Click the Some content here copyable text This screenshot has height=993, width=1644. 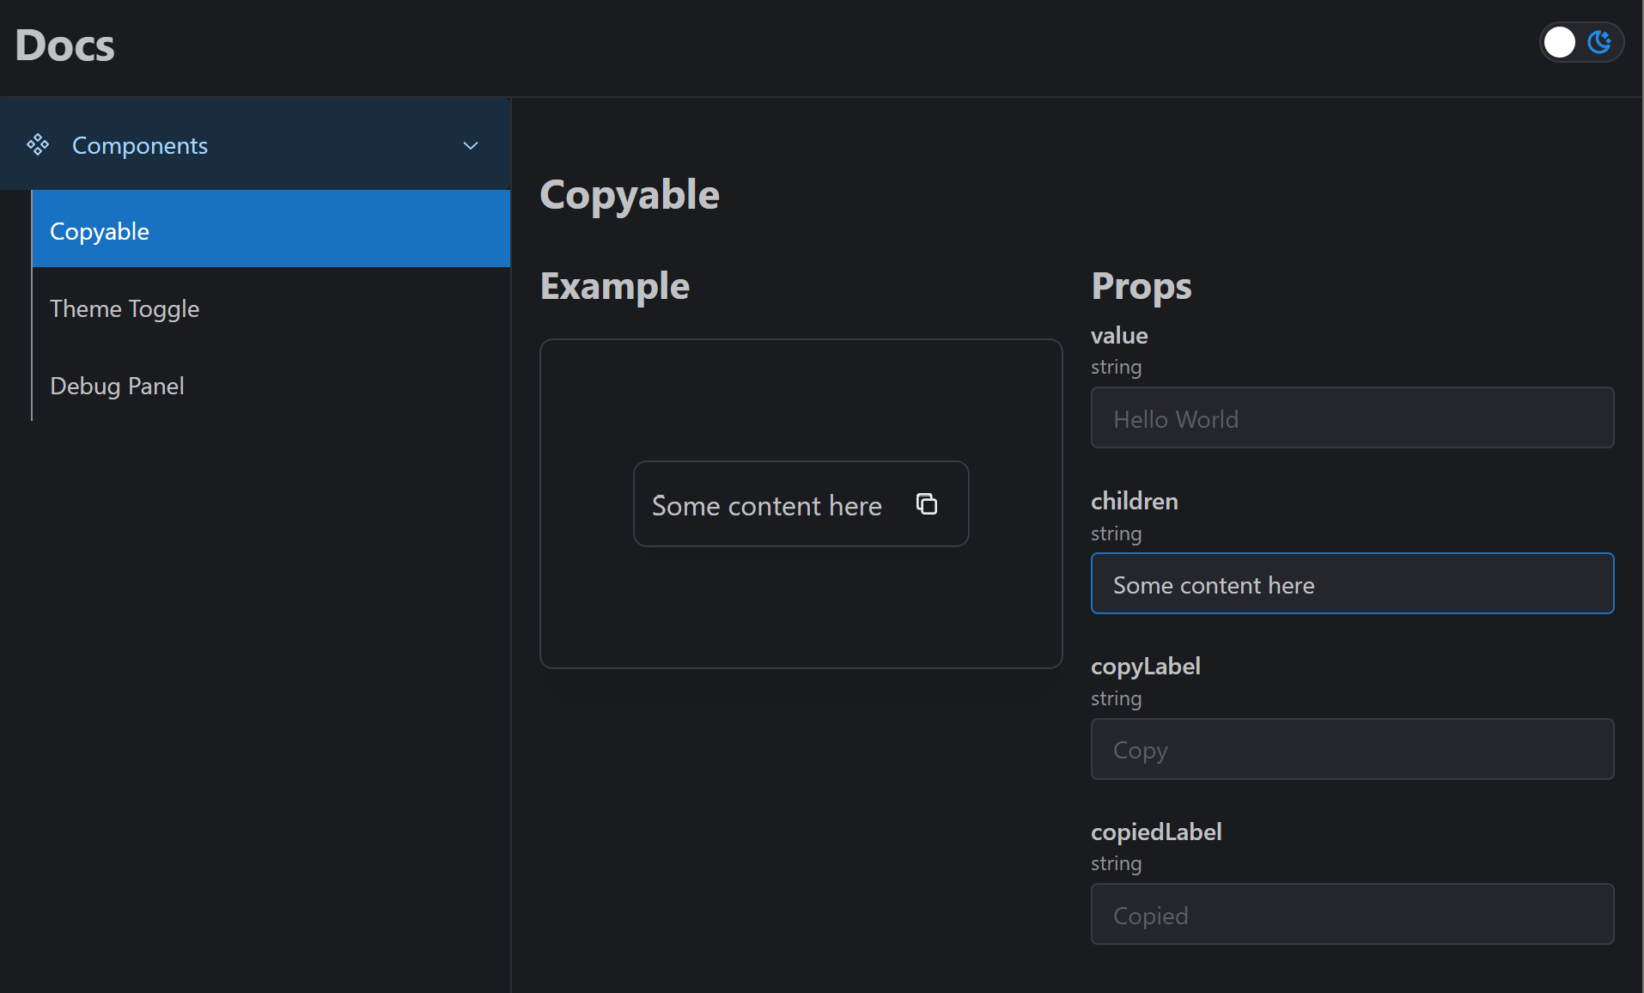tap(766, 506)
